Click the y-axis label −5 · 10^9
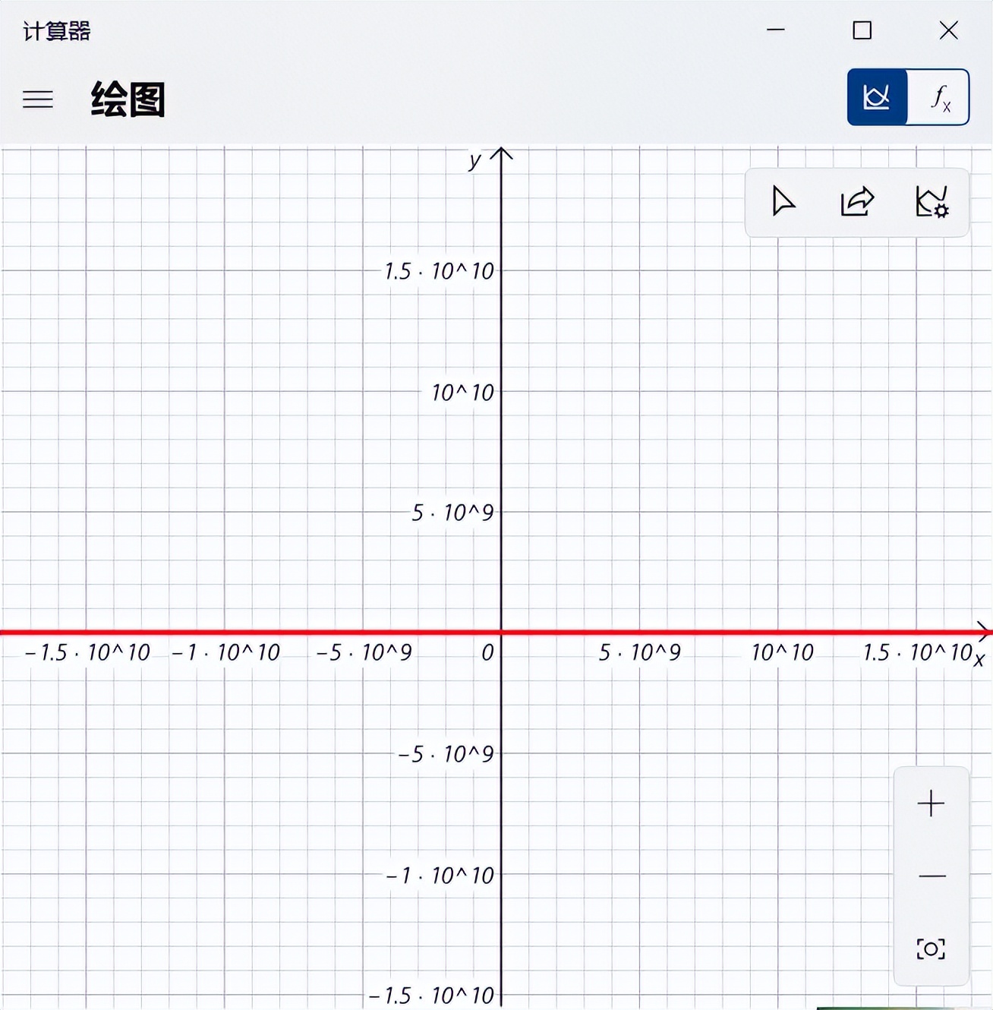The image size is (993, 1010). (446, 754)
